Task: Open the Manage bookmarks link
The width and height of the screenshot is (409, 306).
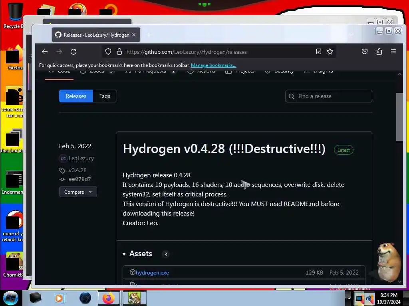Action: tap(213, 65)
